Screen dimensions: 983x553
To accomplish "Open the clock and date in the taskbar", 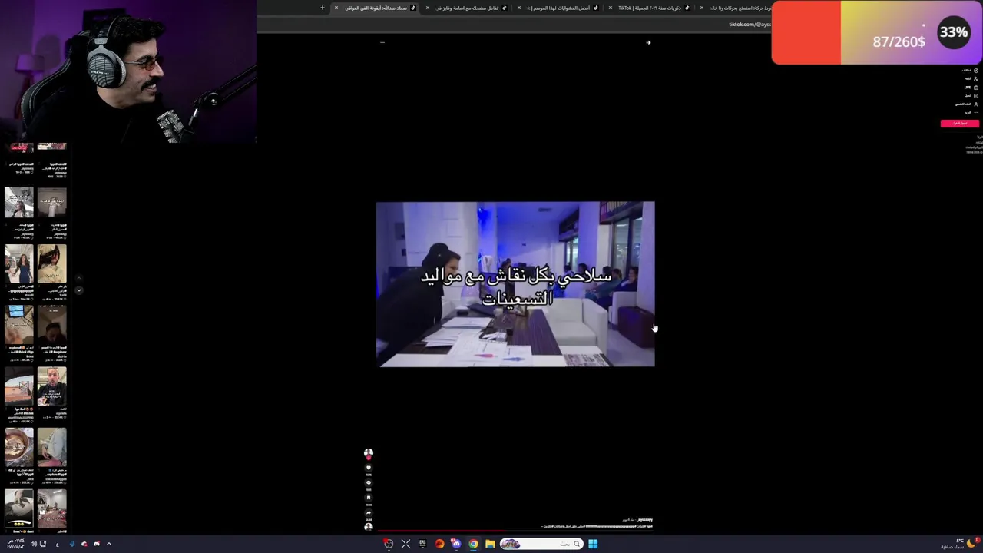I will point(15,544).
